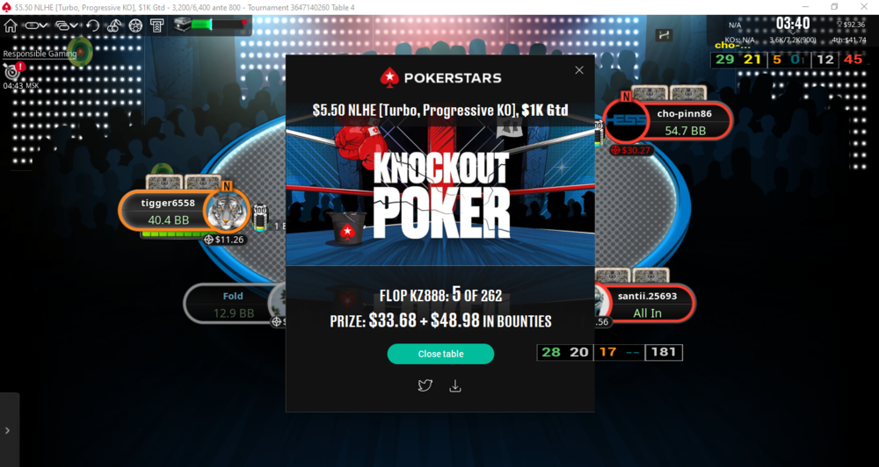Click the green table toggle icon top right
This screenshot has width=879, height=467.
pos(665,35)
